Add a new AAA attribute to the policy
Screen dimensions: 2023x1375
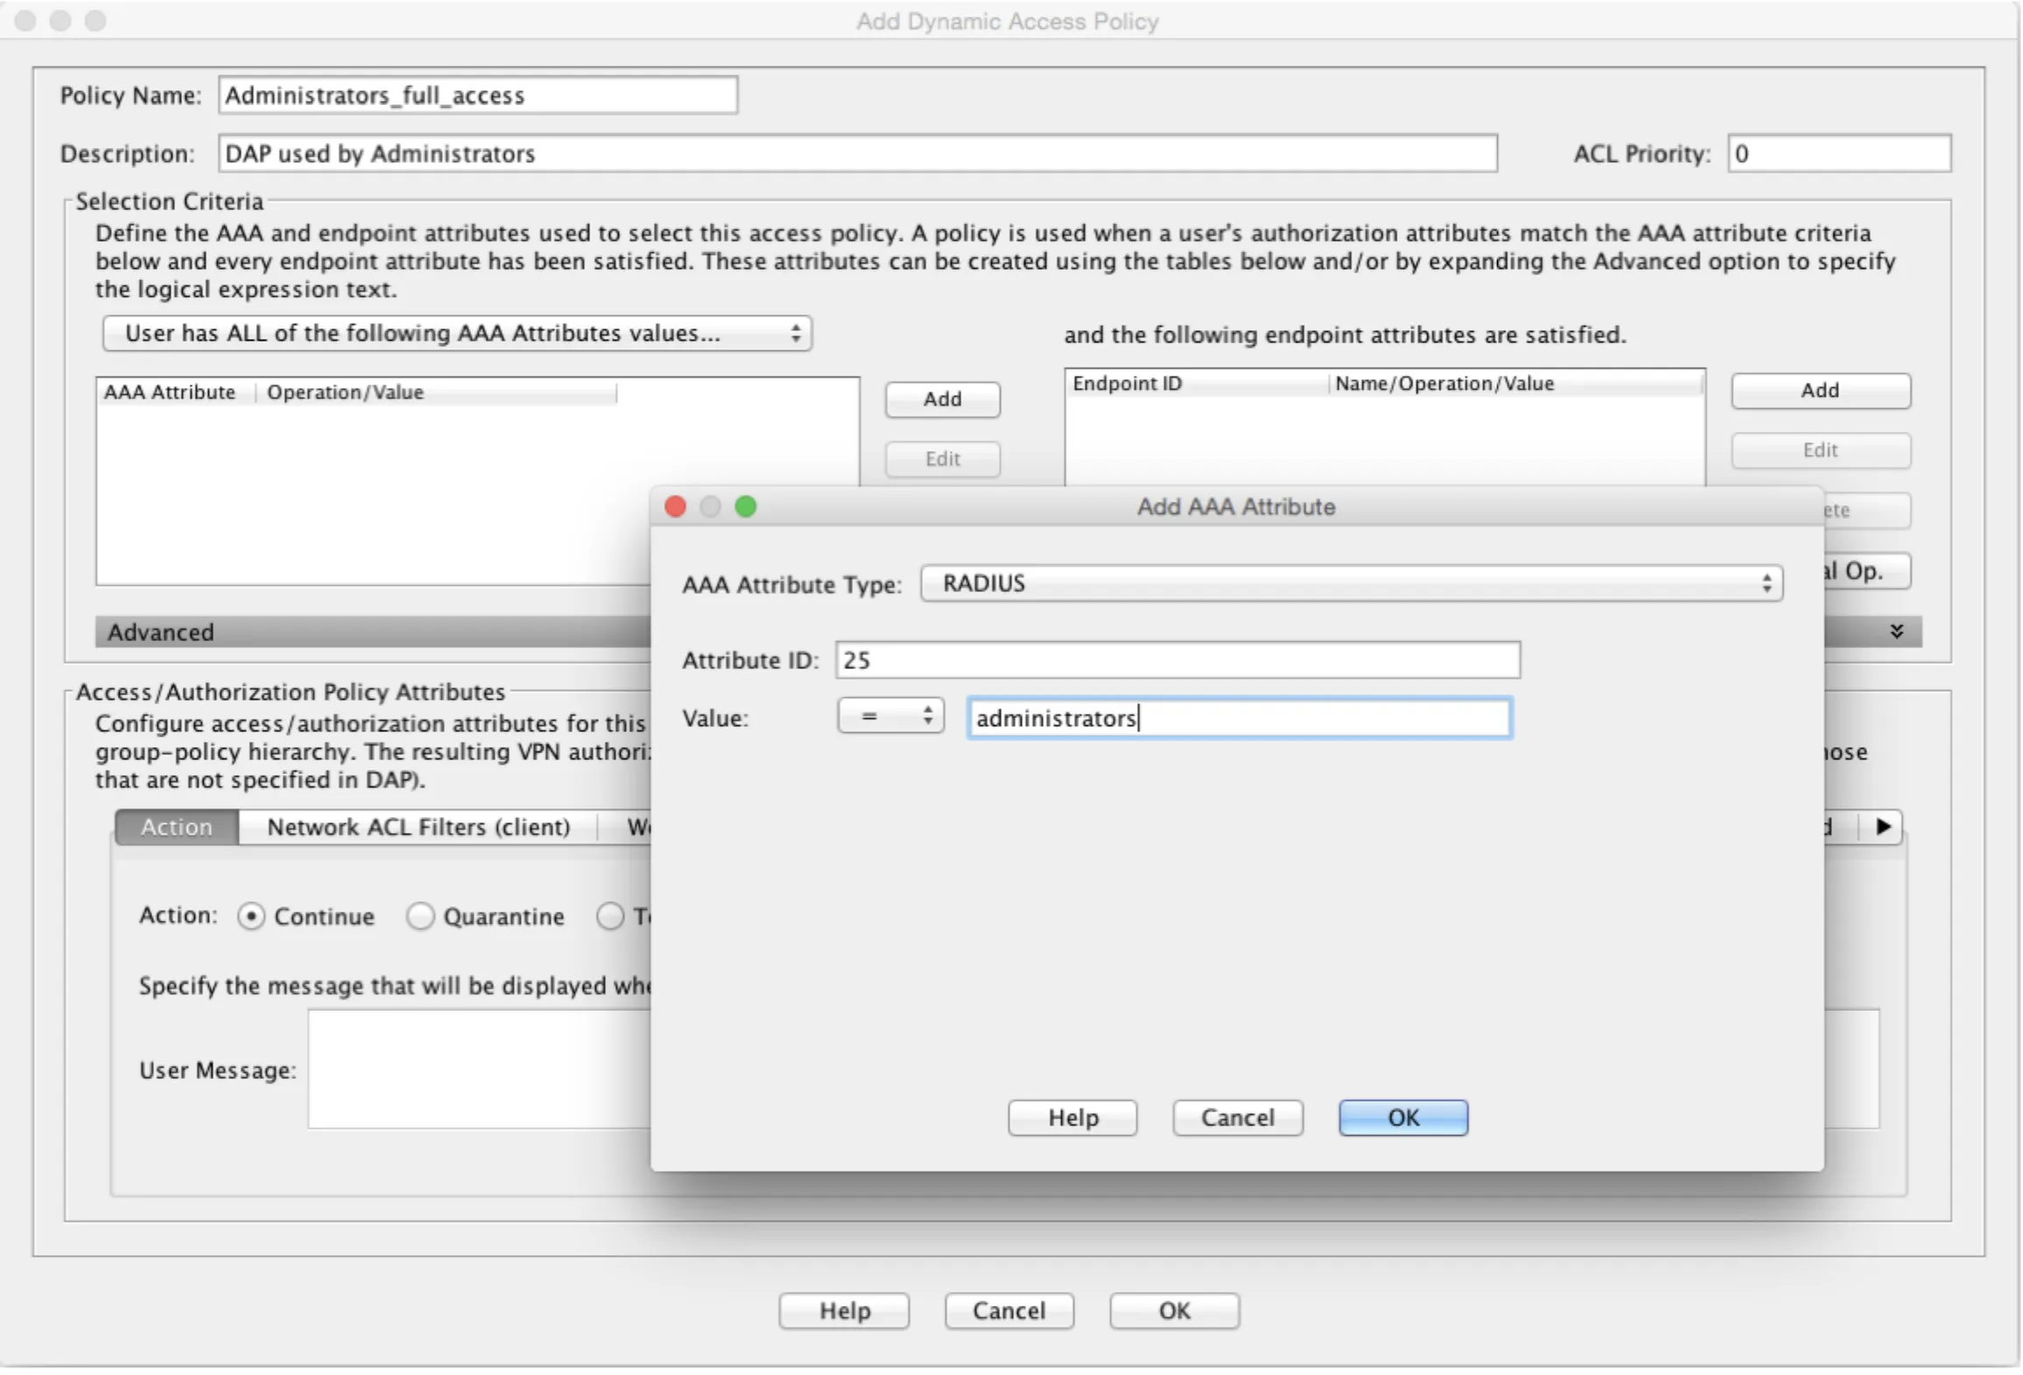click(941, 399)
